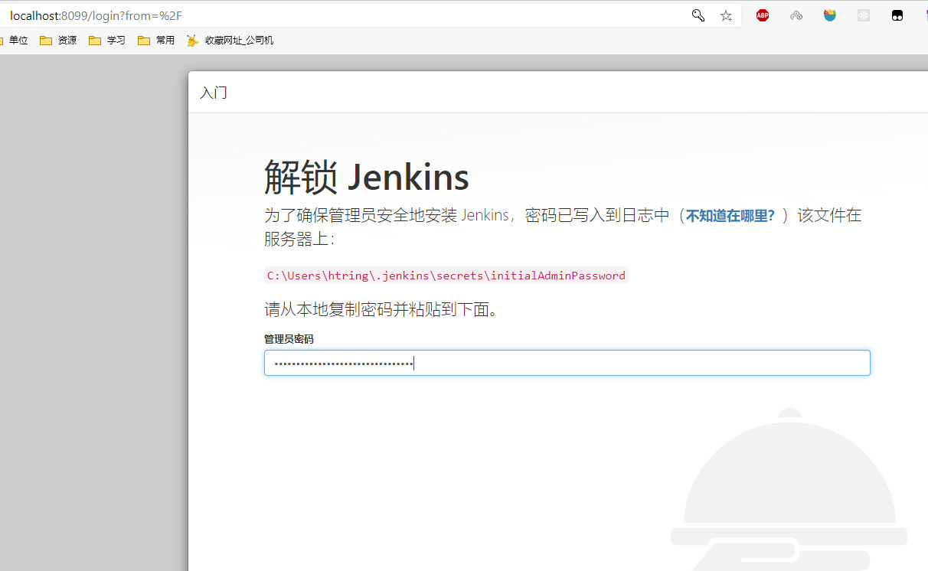Focus the 管理员密码 password field
The width and height of the screenshot is (928, 571).
point(567,363)
